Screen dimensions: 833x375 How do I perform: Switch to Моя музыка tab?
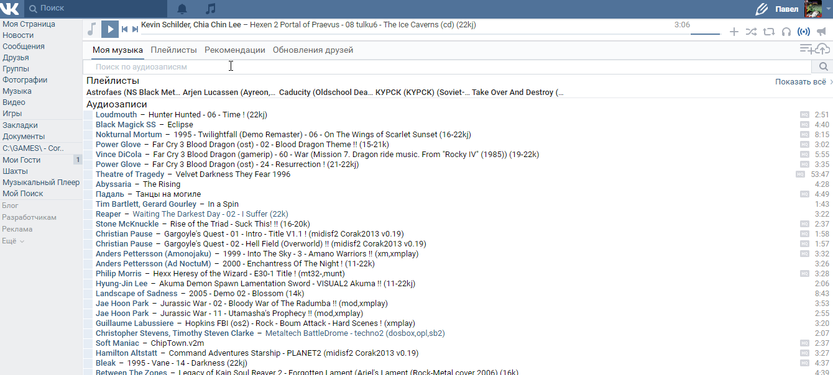click(117, 50)
